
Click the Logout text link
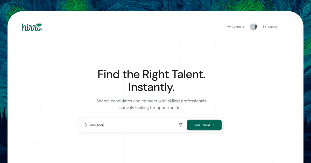[x=272, y=27]
